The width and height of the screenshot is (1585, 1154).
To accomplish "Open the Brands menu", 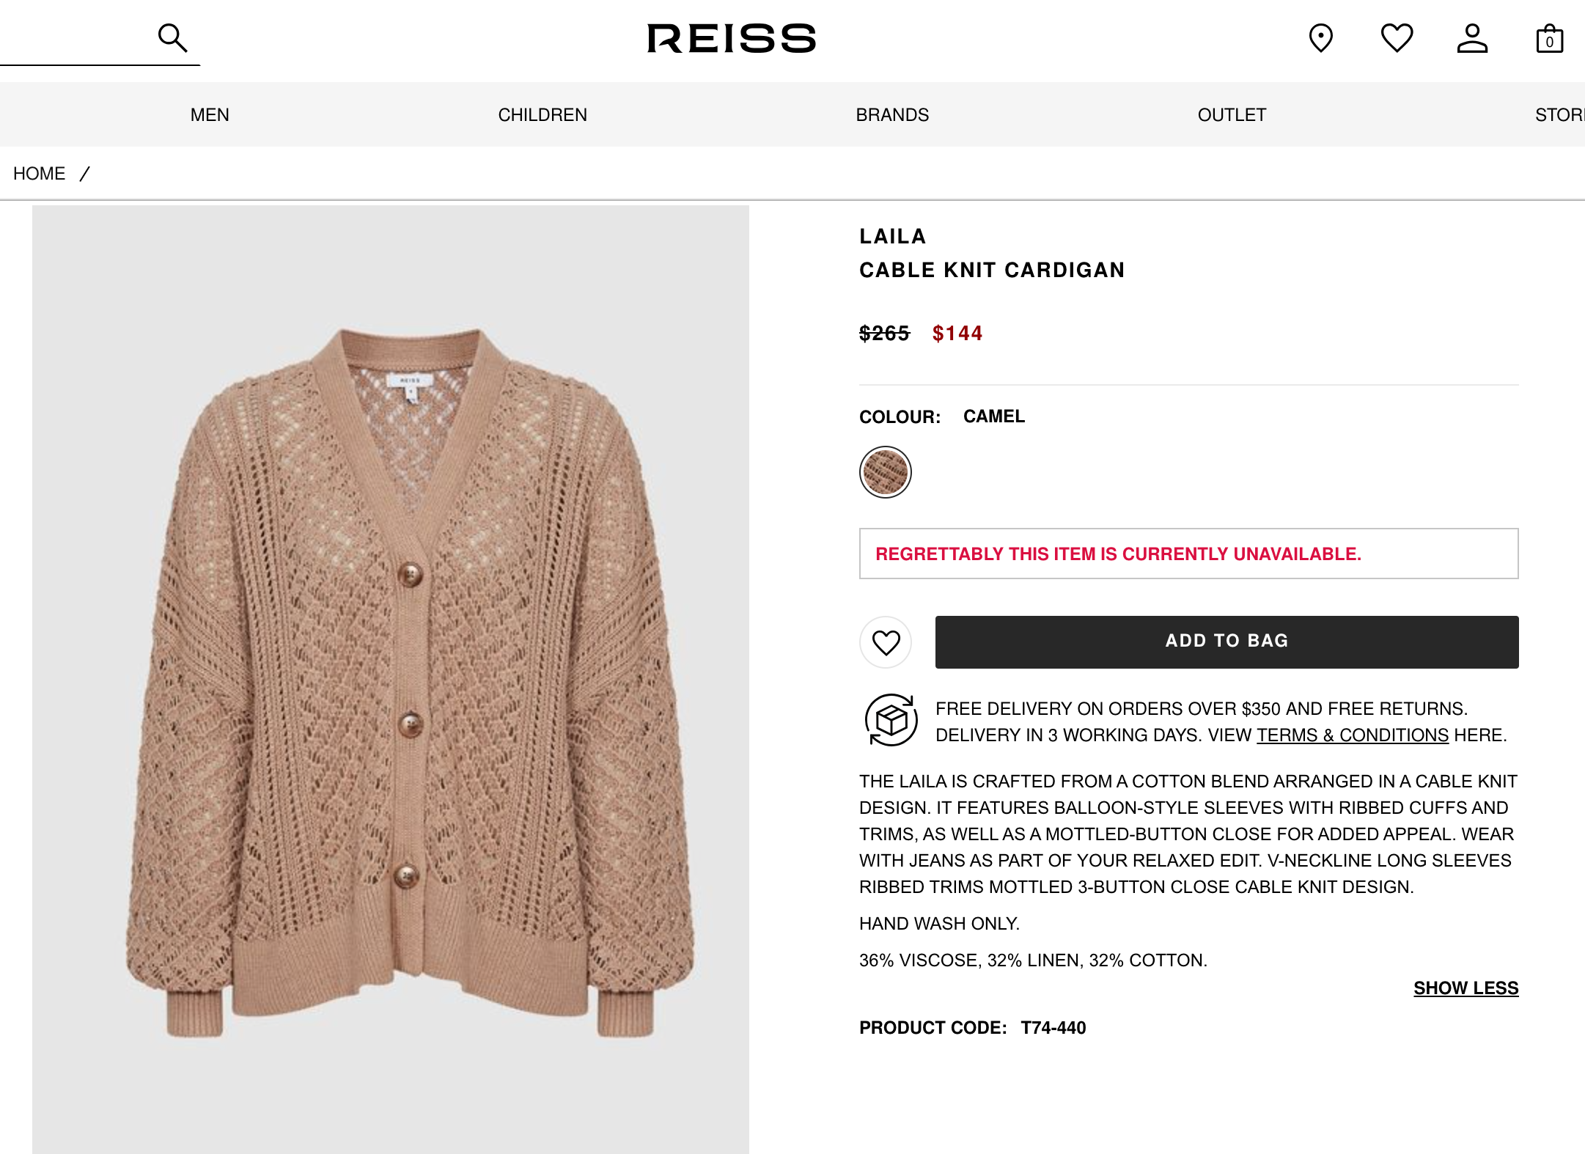I will click(x=892, y=115).
